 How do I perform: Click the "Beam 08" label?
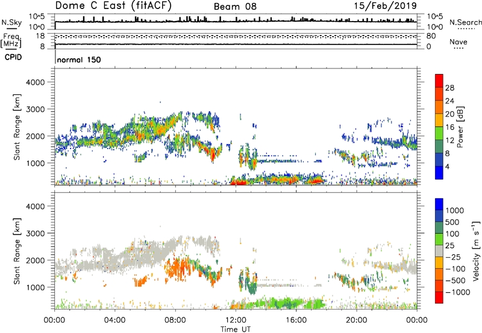[x=235, y=7]
